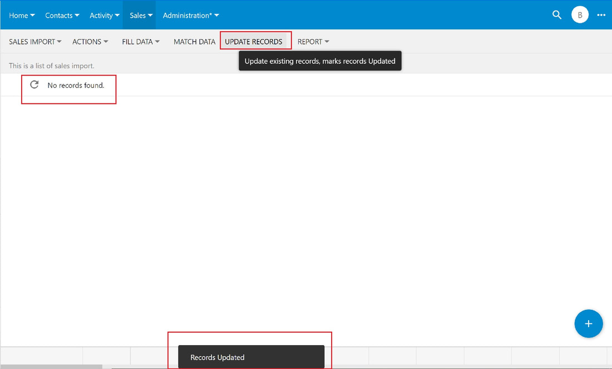Expand the FILL DATA dropdown

point(141,42)
